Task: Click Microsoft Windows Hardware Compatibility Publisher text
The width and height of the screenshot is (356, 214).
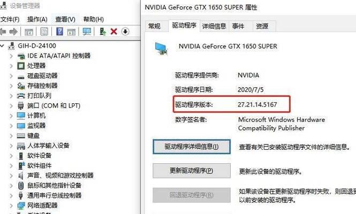Action: (282, 124)
